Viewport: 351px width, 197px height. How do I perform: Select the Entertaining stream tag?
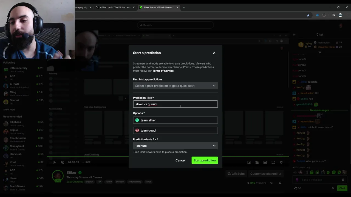(135, 182)
